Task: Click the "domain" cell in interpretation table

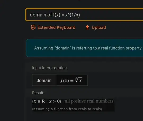Action: (x=44, y=80)
